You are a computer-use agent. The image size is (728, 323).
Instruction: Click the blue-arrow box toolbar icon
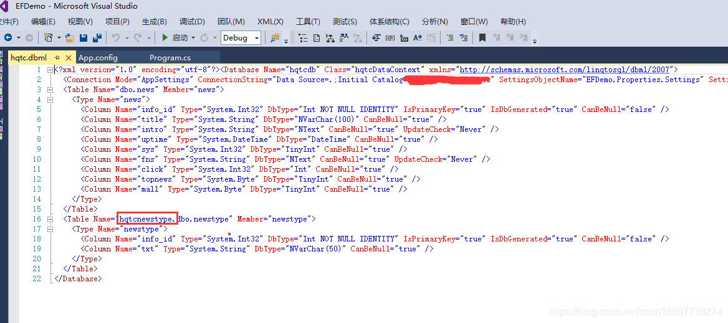[404, 38]
